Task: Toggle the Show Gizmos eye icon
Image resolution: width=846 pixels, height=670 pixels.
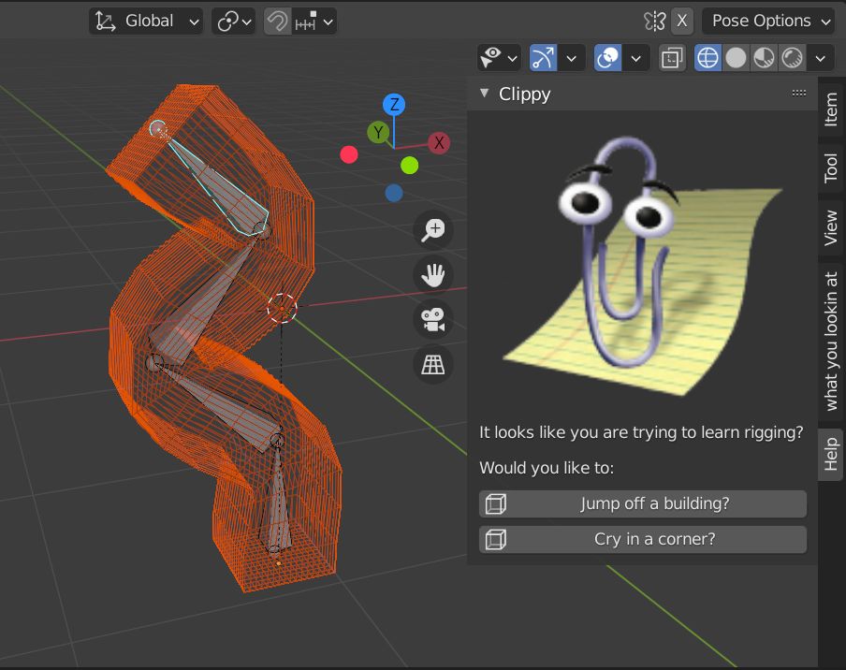Action: point(493,57)
